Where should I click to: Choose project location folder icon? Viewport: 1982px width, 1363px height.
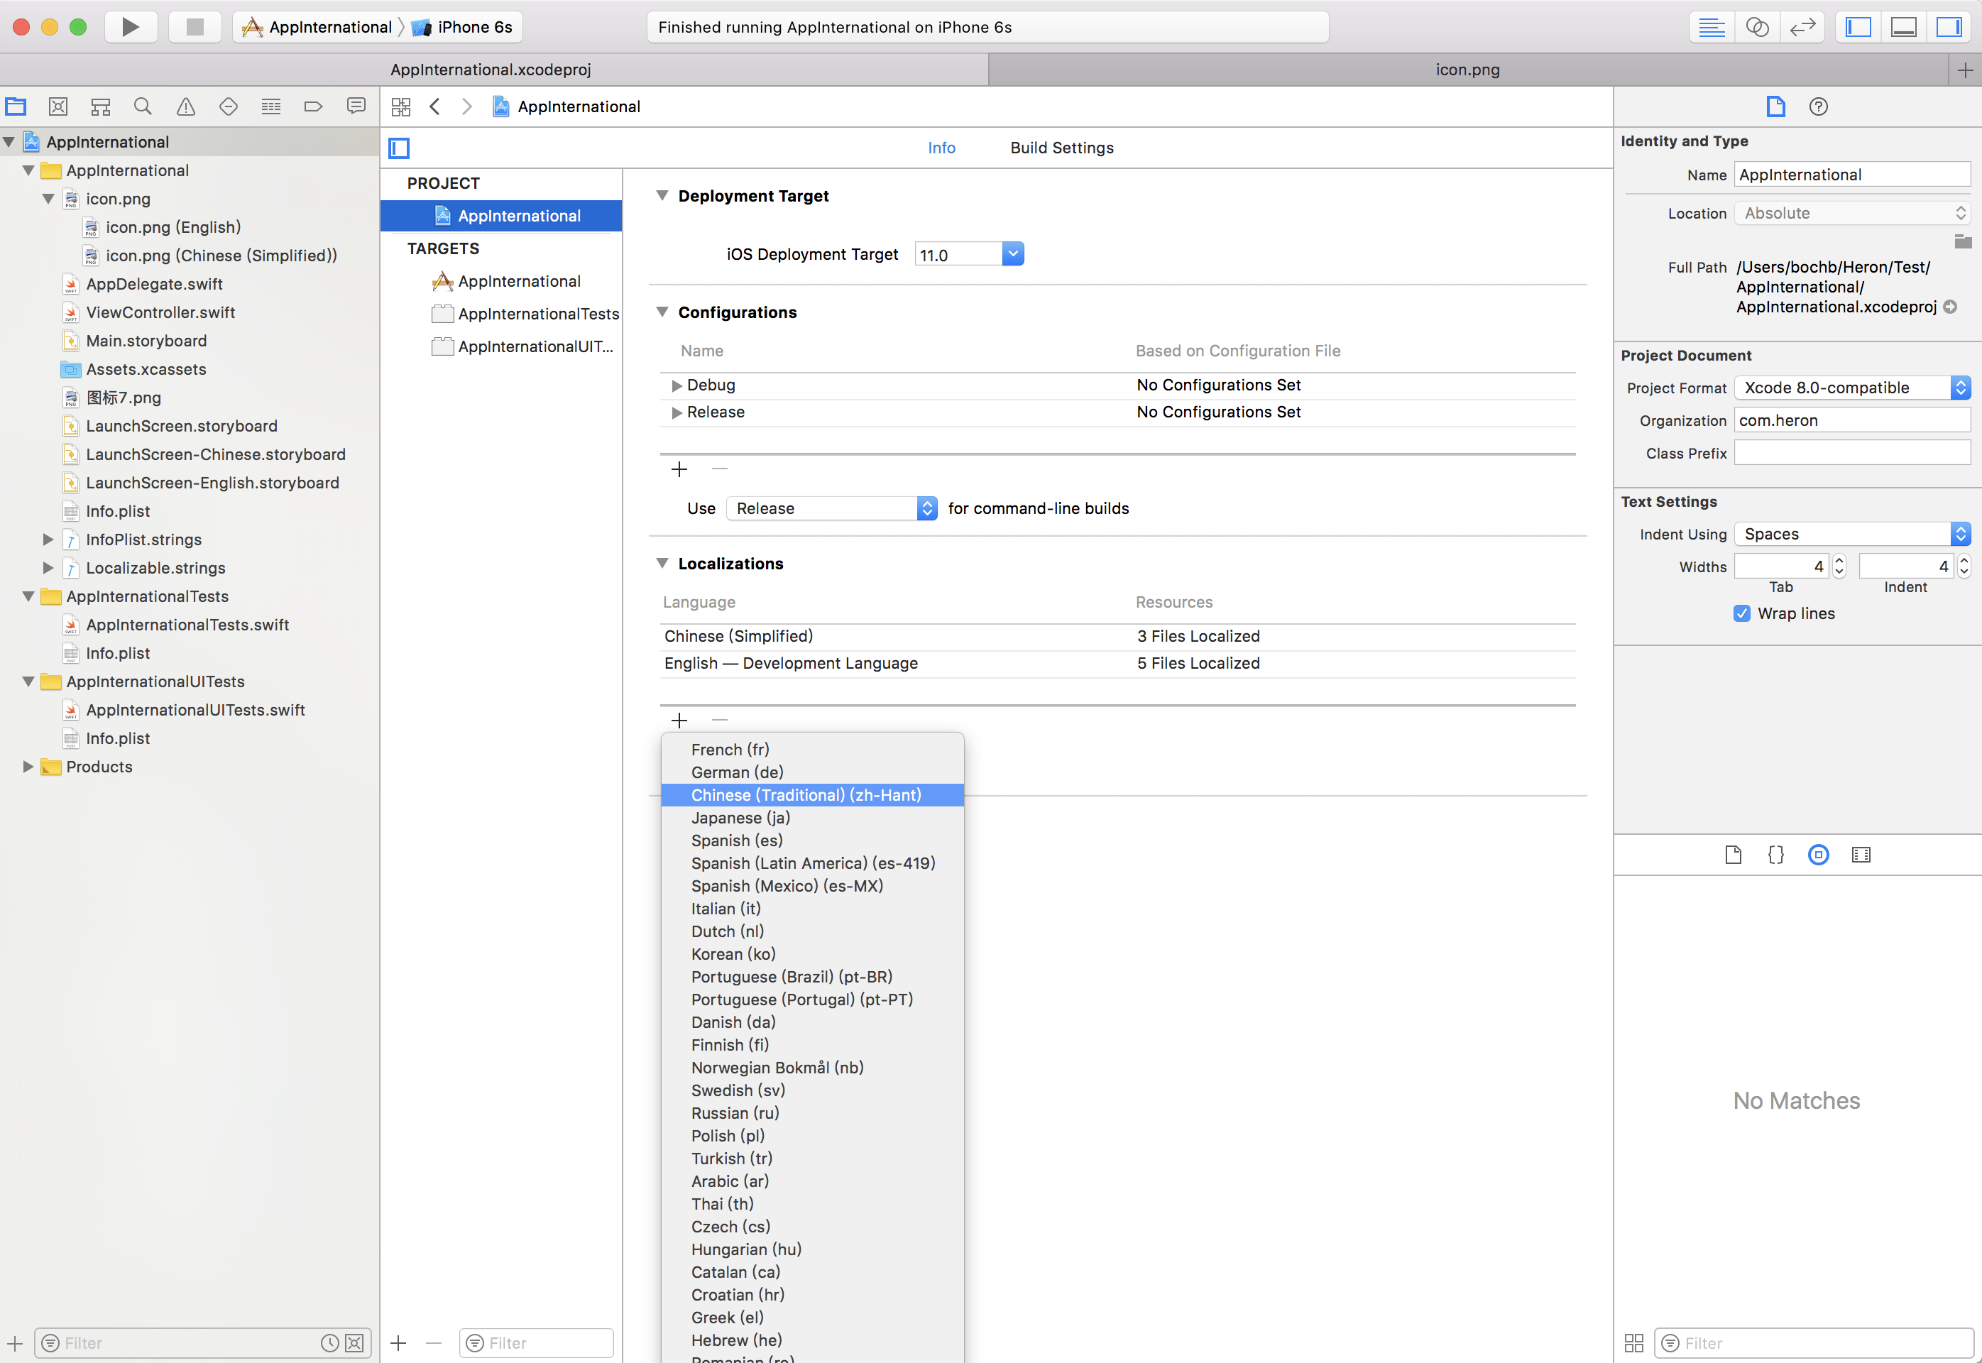click(x=1962, y=241)
